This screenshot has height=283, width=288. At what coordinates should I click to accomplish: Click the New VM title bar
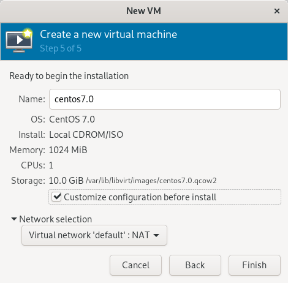pyautogui.click(x=143, y=11)
